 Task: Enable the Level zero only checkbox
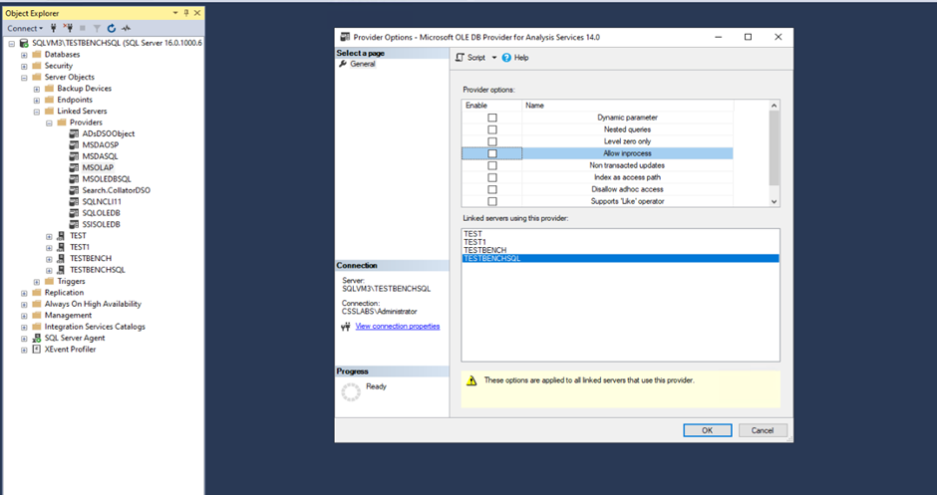[492, 141]
